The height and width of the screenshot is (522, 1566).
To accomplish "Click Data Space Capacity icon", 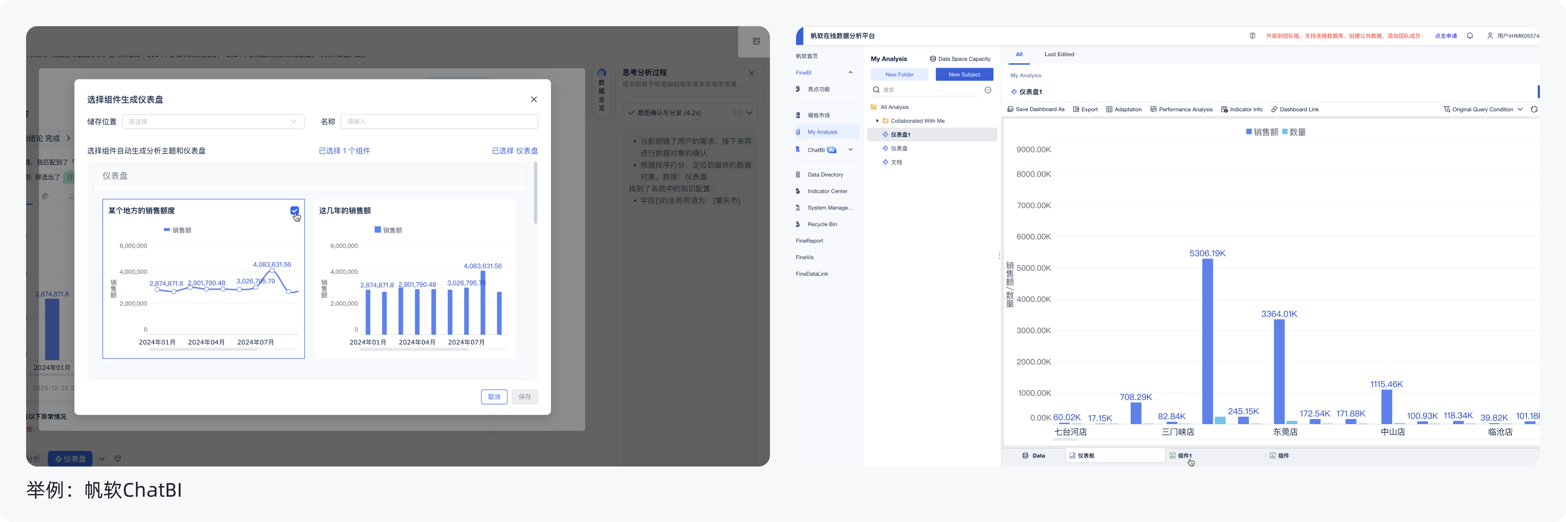I will click(x=933, y=59).
